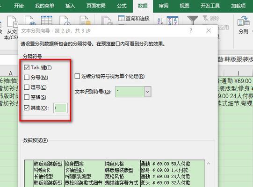This screenshot has height=187, width=253.
Task: Open the Sort dialog icon
Action: click(173, 21)
